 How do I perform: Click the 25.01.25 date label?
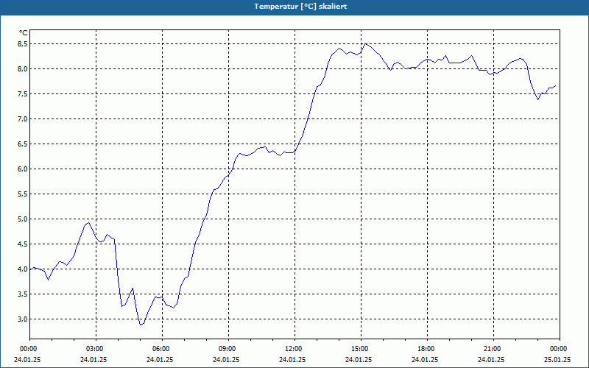point(557,359)
